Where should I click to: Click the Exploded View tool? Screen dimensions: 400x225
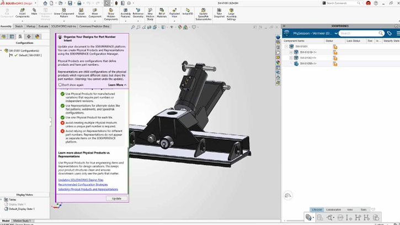pos(174,13)
